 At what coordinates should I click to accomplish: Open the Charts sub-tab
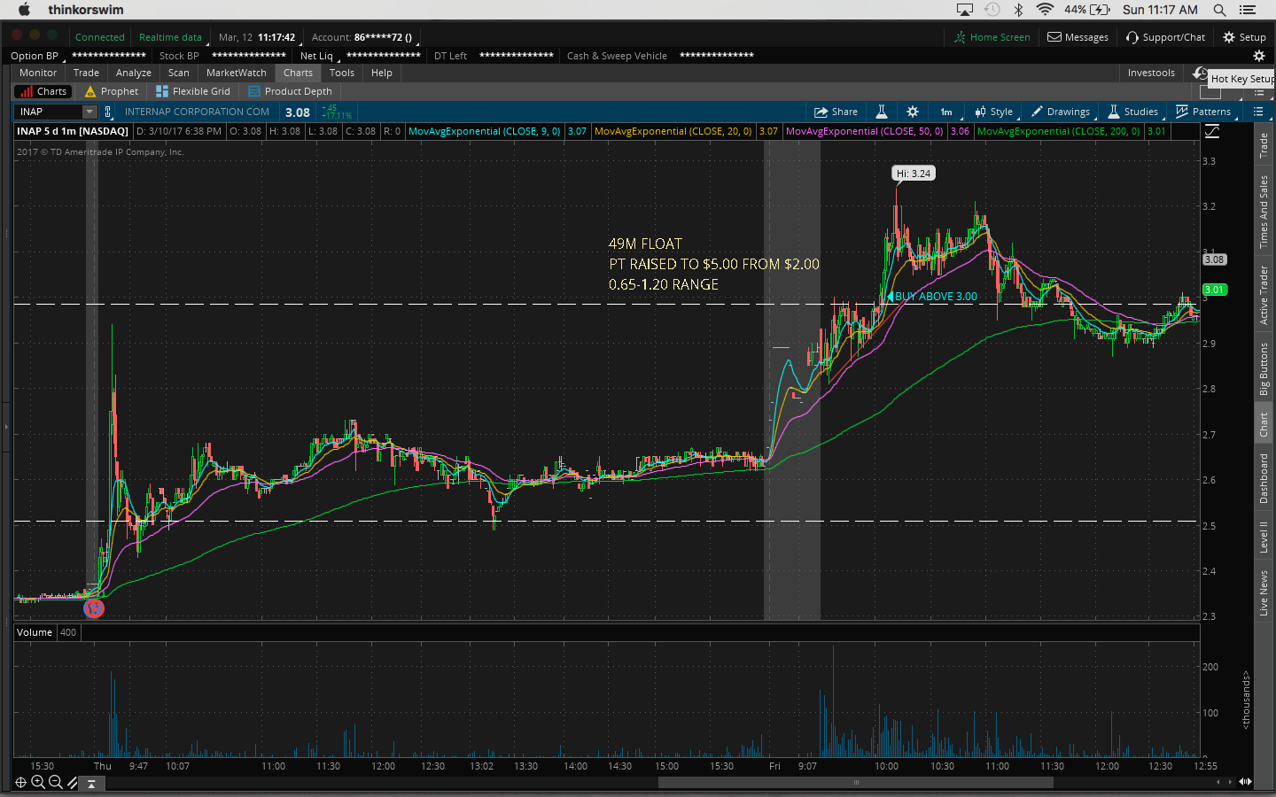(x=43, y=91)
